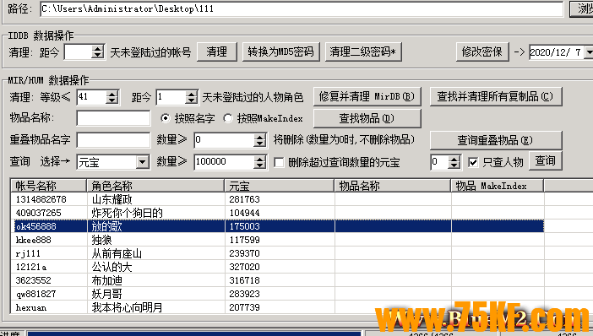Uncheck the 只查人物 checkbox
593x336 pixels.
click(x=473, y=163)
